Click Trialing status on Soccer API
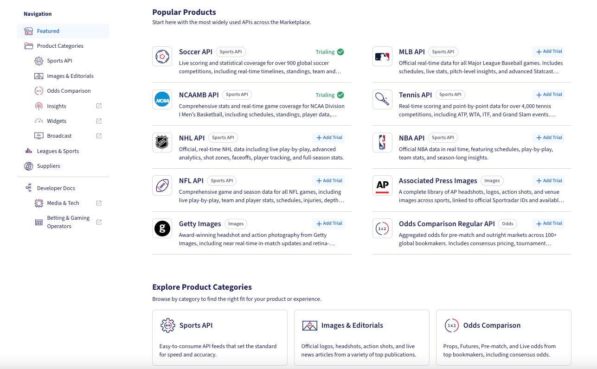The height and width of the screenshot is (369, 597). [x=330, y=52]
